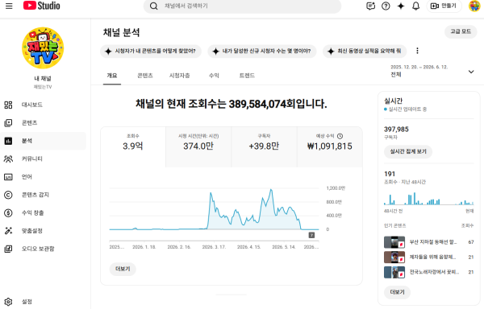The width and height of the screenshot is (484, 309).
Task: Select suggestion to summarize latest video performance
Action: point(365,51)
